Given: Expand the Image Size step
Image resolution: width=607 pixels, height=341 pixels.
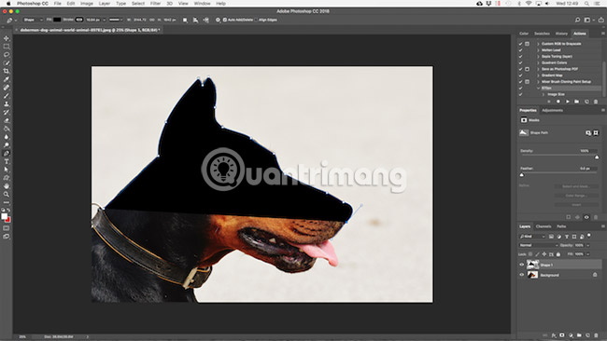Looking at the screenshot, I should [x=543, y=94].
